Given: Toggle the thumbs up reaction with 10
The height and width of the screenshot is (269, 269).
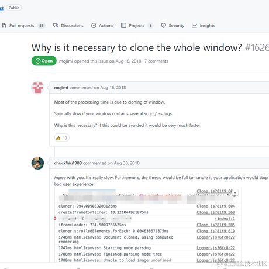Looking at the screenshot, I should coord(62,138).
